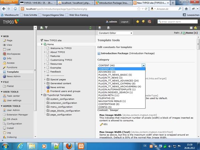This screenshot has width=200, height=150.
Task: Select ADVANCED (3) category option
Action: tap(121, 72)
